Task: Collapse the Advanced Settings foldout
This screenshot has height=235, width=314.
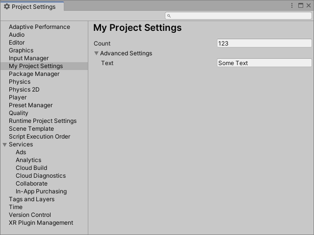Action: pyautogui.click(x=97, y=53)
